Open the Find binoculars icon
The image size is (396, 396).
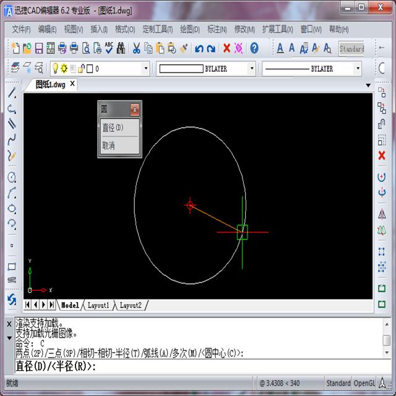pos(121,48)
